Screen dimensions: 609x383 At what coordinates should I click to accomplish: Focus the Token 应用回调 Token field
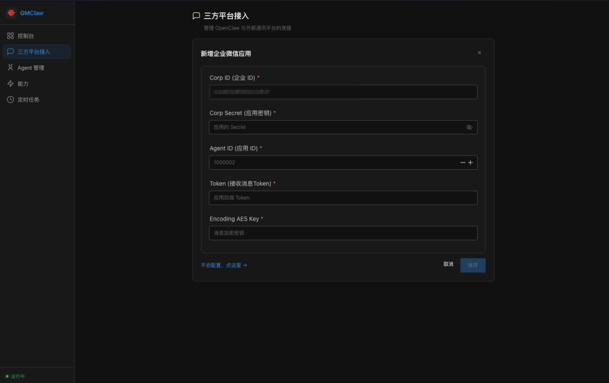tap(343, 198)
